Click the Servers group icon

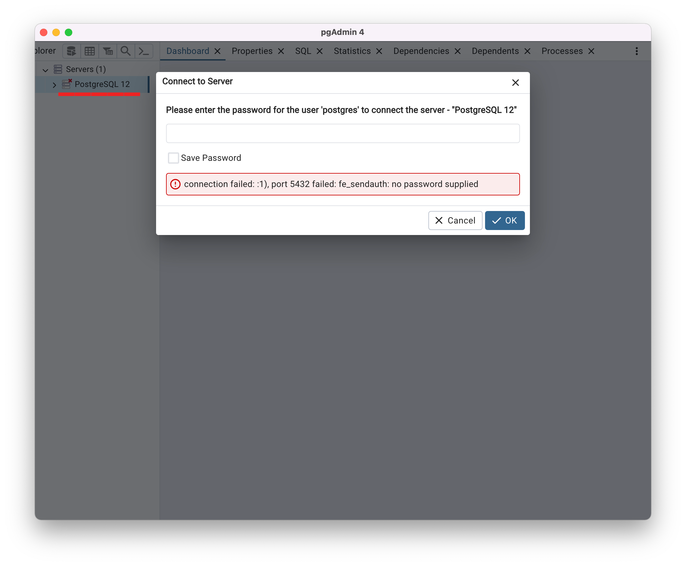[x=58, y=69]
